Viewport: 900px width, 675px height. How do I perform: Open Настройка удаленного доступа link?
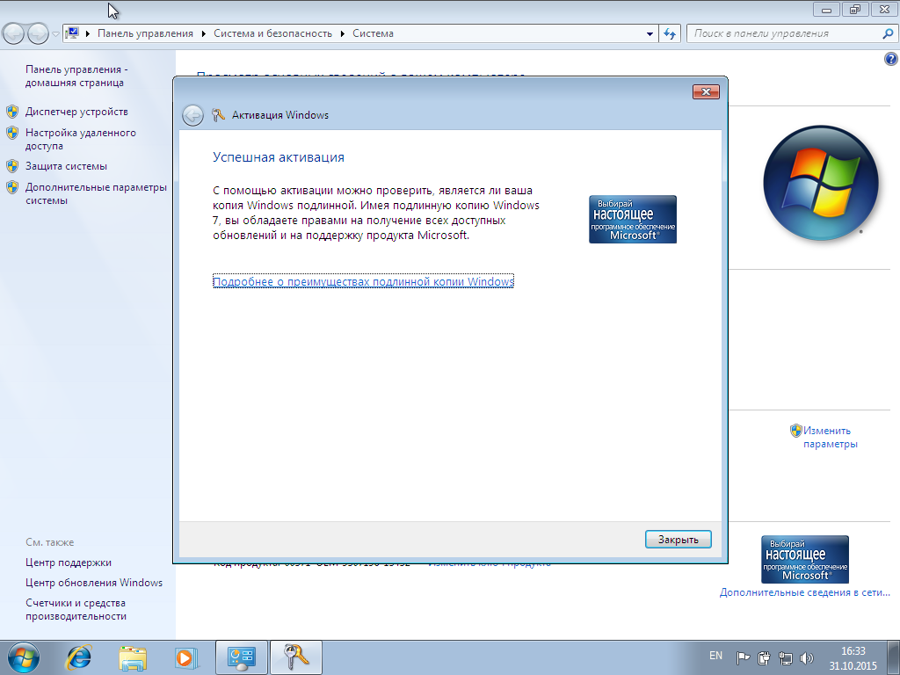(80, 139)
